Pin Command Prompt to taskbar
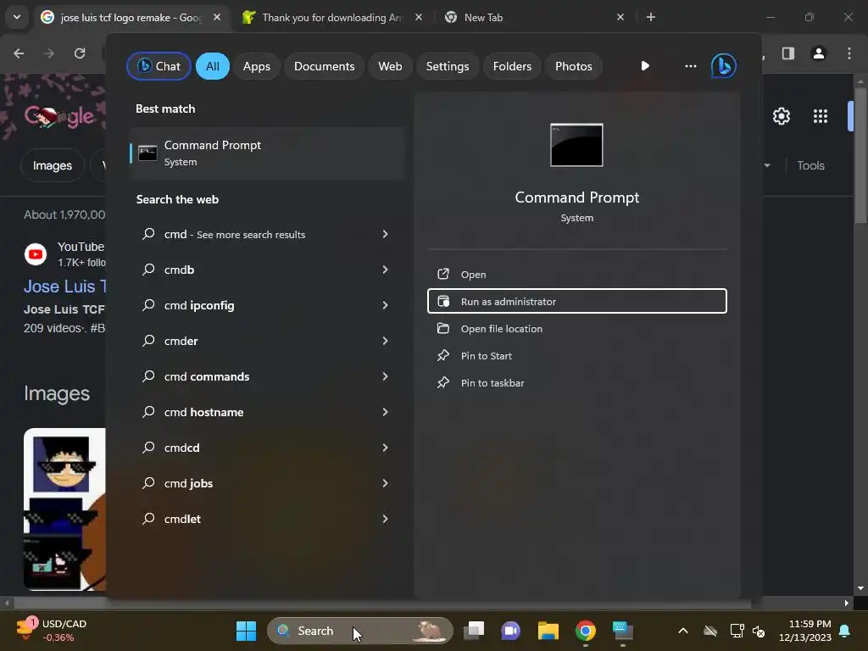 coord(576,382)
